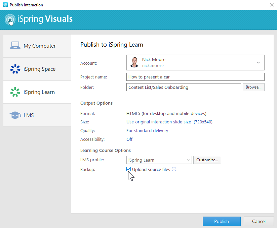Click the info icon beside Upload source files
The width and height of the screenshot is (277, 228).
coord(174,169)
